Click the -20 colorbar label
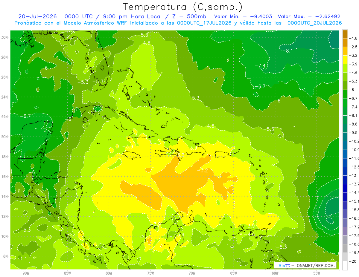 click(352, 261)
